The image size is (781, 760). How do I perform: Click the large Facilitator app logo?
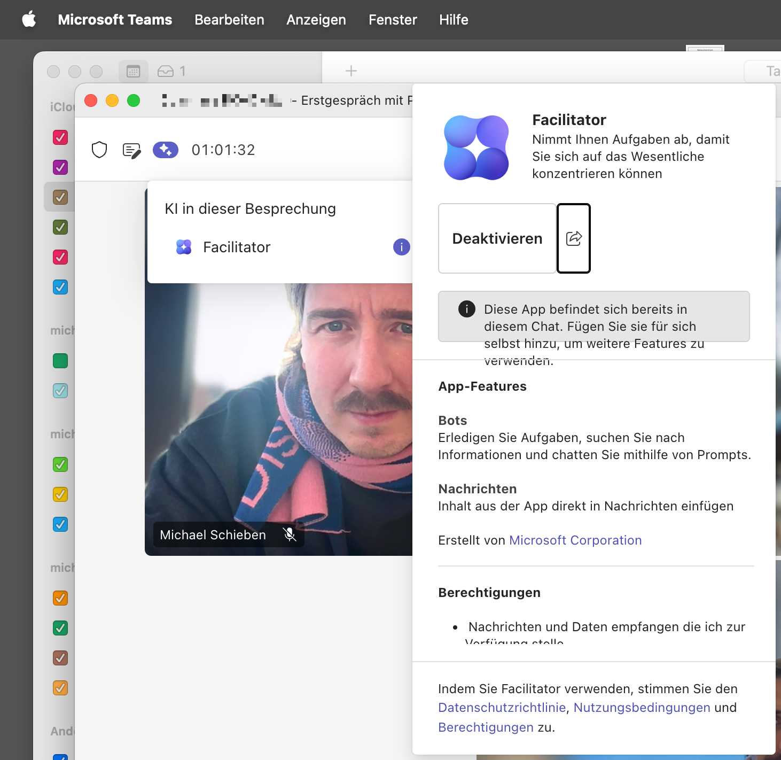(476, 148)
